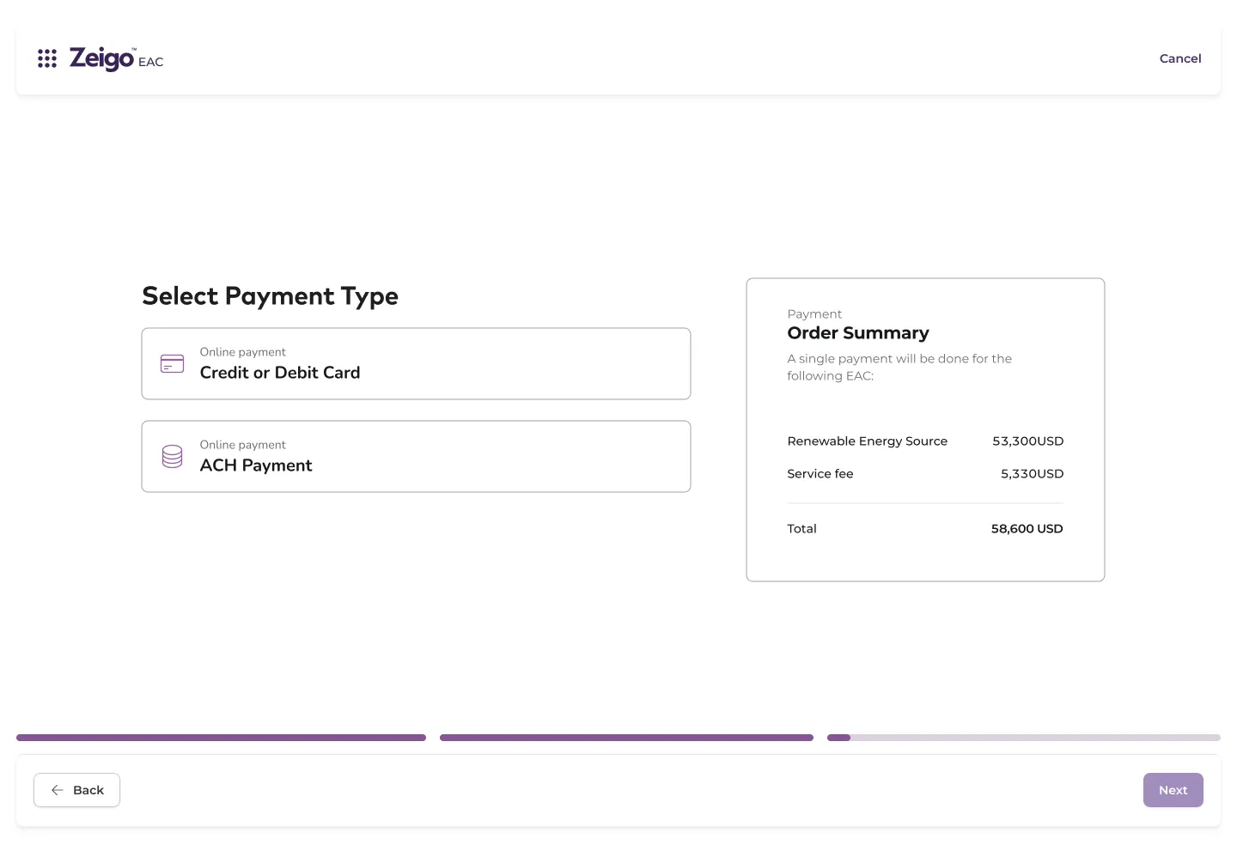Click the Service fee label
This screenshot has width=1237, height=845.
click(x=820, y=474)
